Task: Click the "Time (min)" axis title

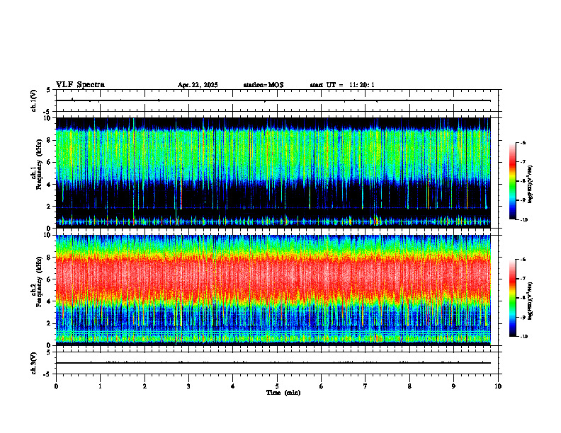Action: pos(283,393)
